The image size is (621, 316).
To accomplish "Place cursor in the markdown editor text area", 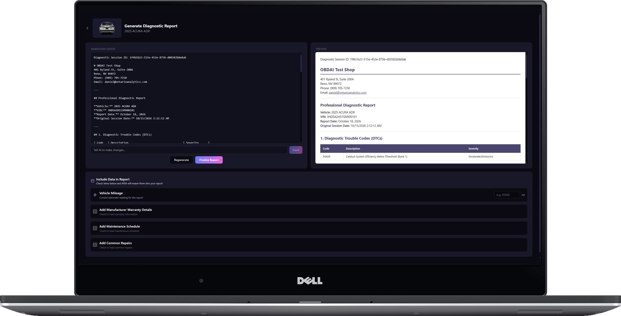I will click(x=196, y=98).
